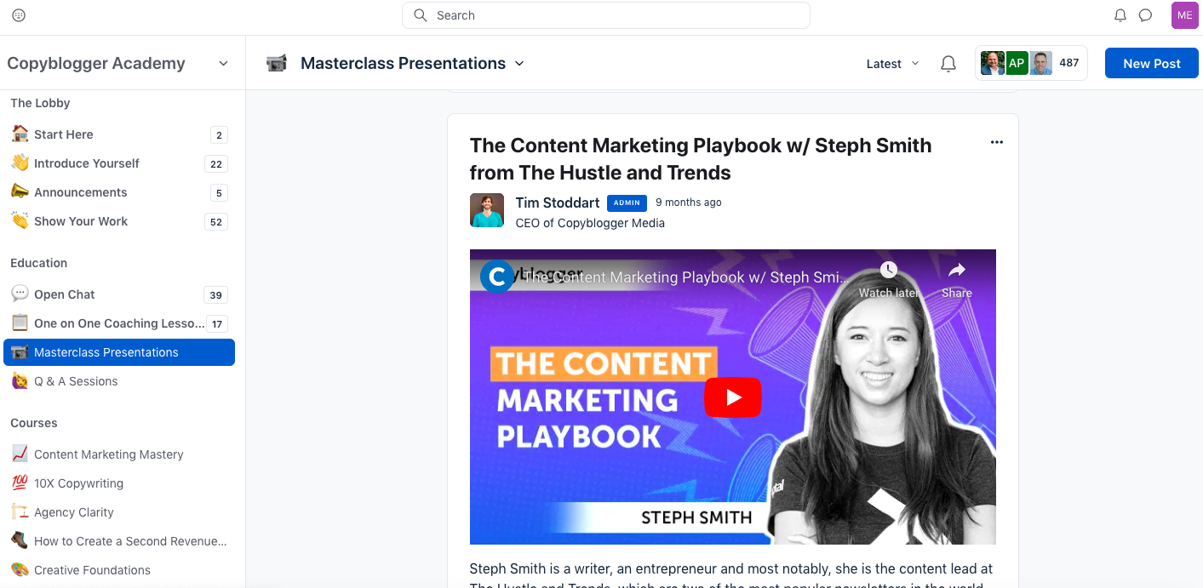This screenshot has width=1203, height=588.
Task: Click the One on One Coaching clipboard icon
Action: click(x=20, y=323)
